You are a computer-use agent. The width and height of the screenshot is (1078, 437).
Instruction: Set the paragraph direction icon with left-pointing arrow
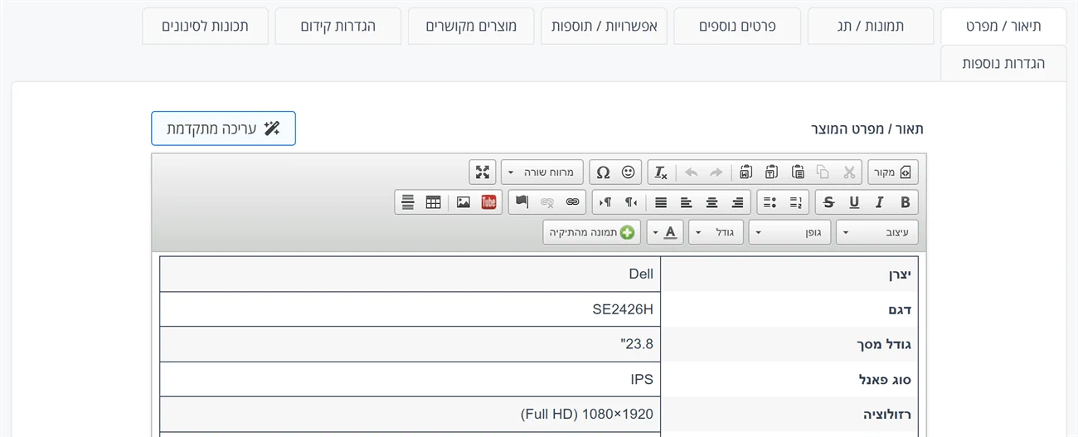tap(631, 202)
